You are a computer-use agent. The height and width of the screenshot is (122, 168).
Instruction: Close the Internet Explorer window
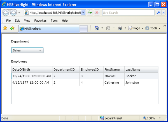(x=164, y=4)
